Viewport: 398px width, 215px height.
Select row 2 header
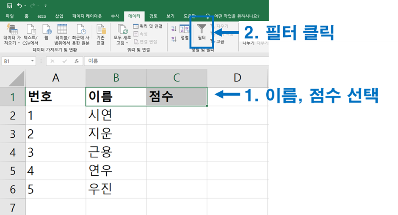coord(12,115)
